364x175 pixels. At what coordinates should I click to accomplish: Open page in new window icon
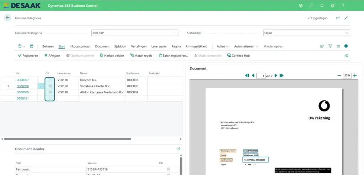(x=338, y=18)
